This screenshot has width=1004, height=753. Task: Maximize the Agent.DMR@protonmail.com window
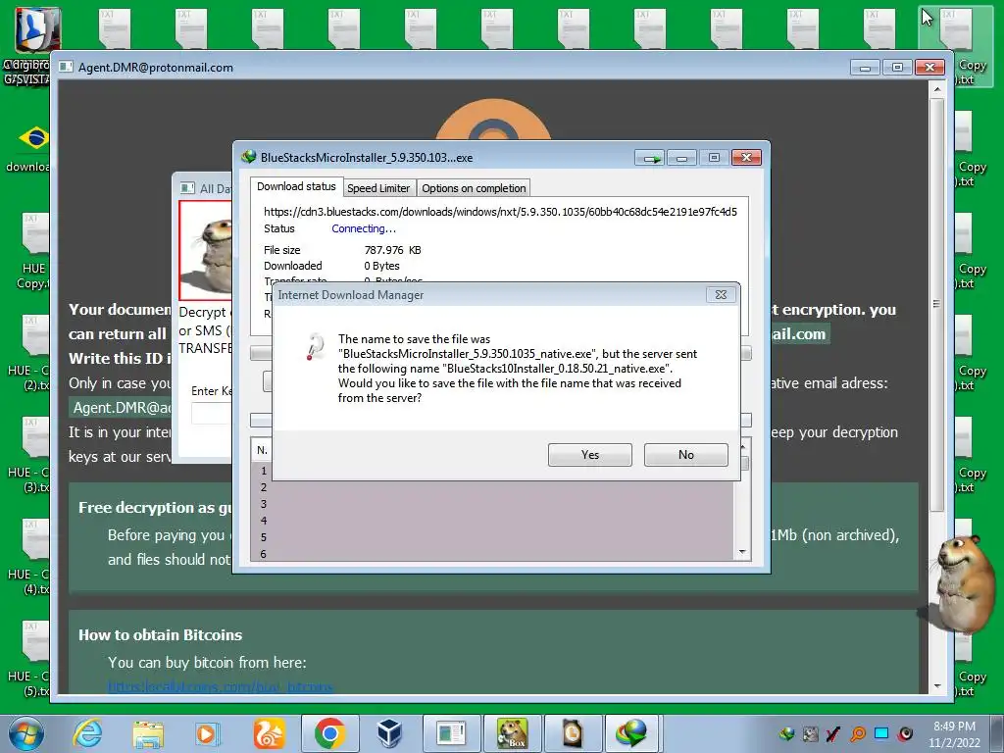897,68
